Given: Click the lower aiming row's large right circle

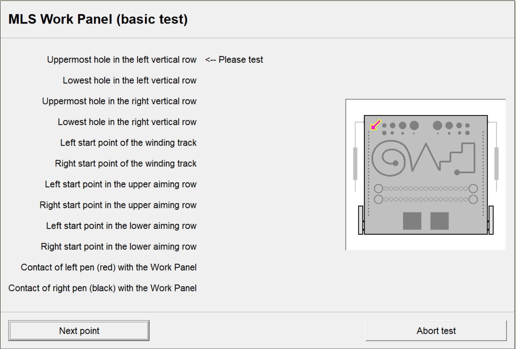Looking at the screenshot, I should pyautogui.click(x=473, y=199).
